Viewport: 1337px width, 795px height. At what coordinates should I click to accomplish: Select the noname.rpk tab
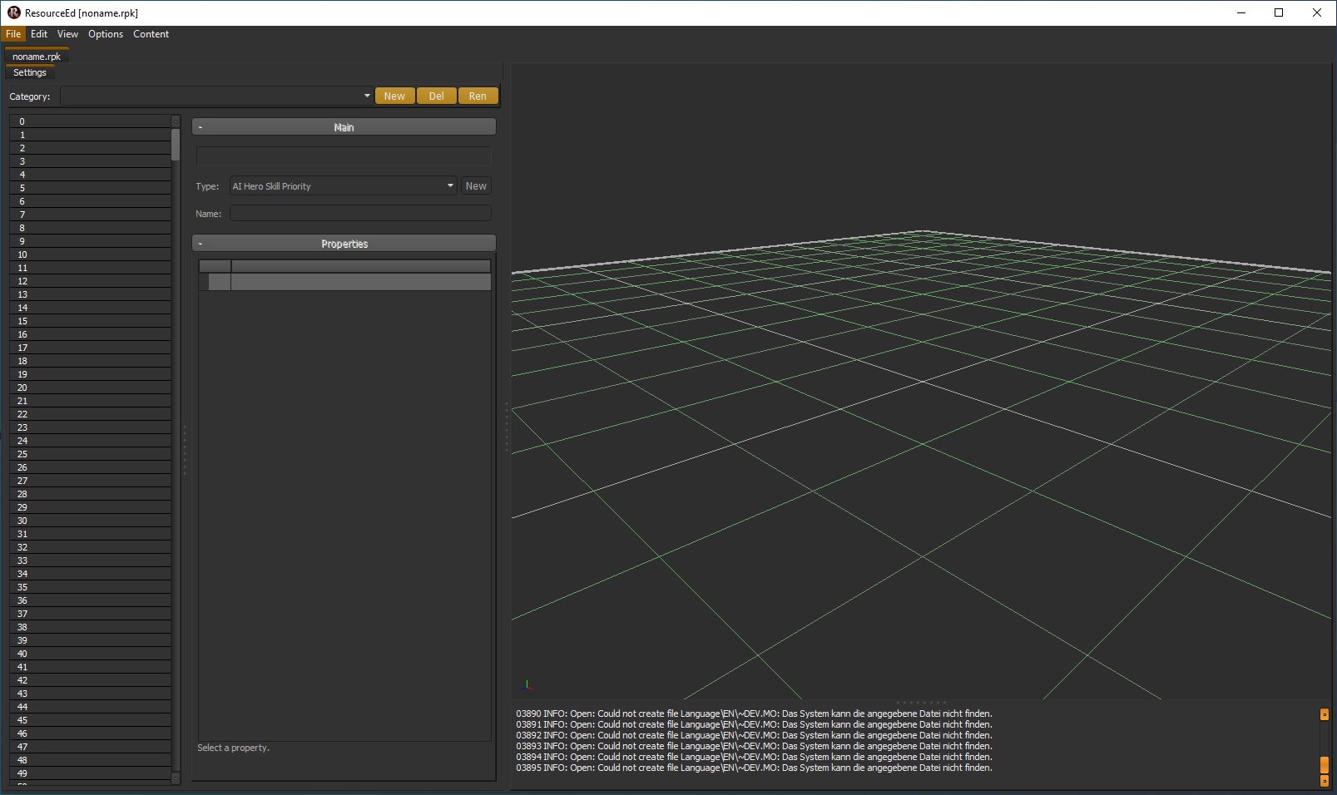35,56
